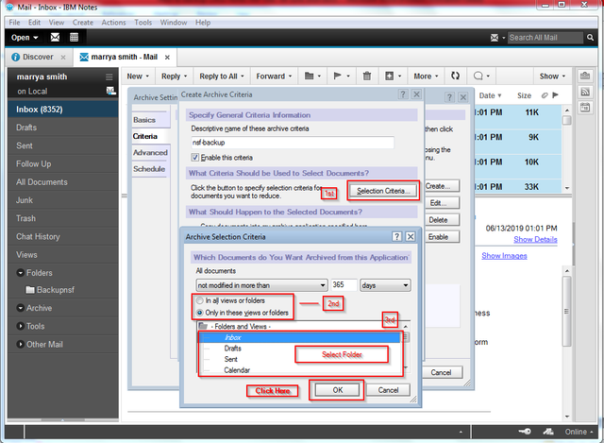The width and height of the screenshot is (604, 443).
Task: Expand the Archive section in sidebar
Action: (21, 308)
